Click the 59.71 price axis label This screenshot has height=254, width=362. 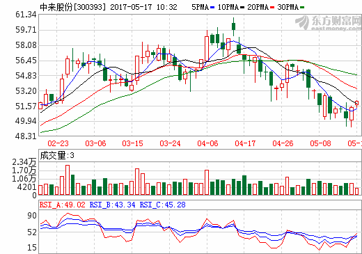click(26, 30)
